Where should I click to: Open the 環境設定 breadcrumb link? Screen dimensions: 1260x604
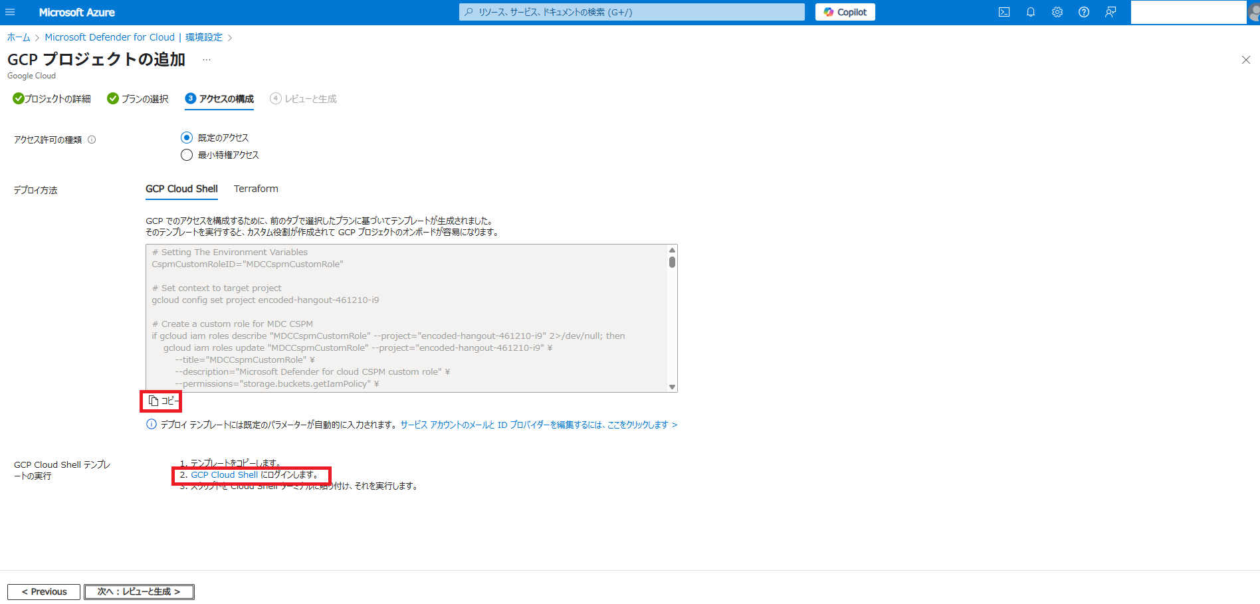click(x=204, y=37)
